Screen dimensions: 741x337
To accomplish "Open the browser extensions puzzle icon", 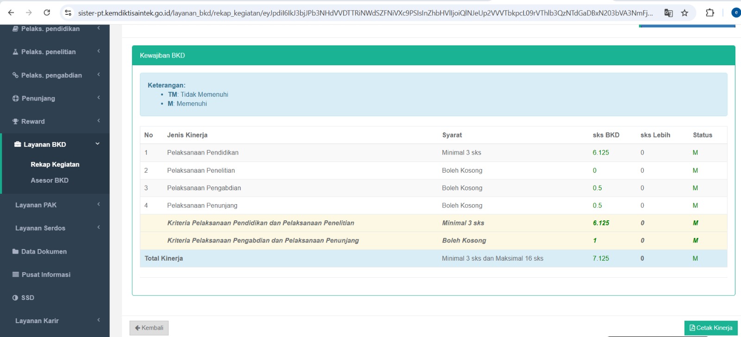I will (x=710, y=13).
